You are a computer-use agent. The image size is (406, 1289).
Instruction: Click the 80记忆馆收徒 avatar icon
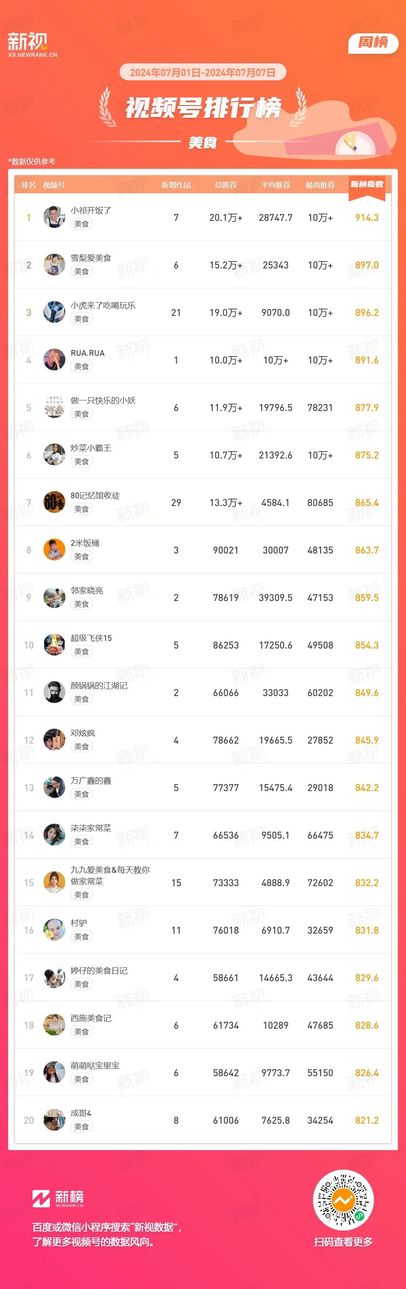click(x=54, y=502)
